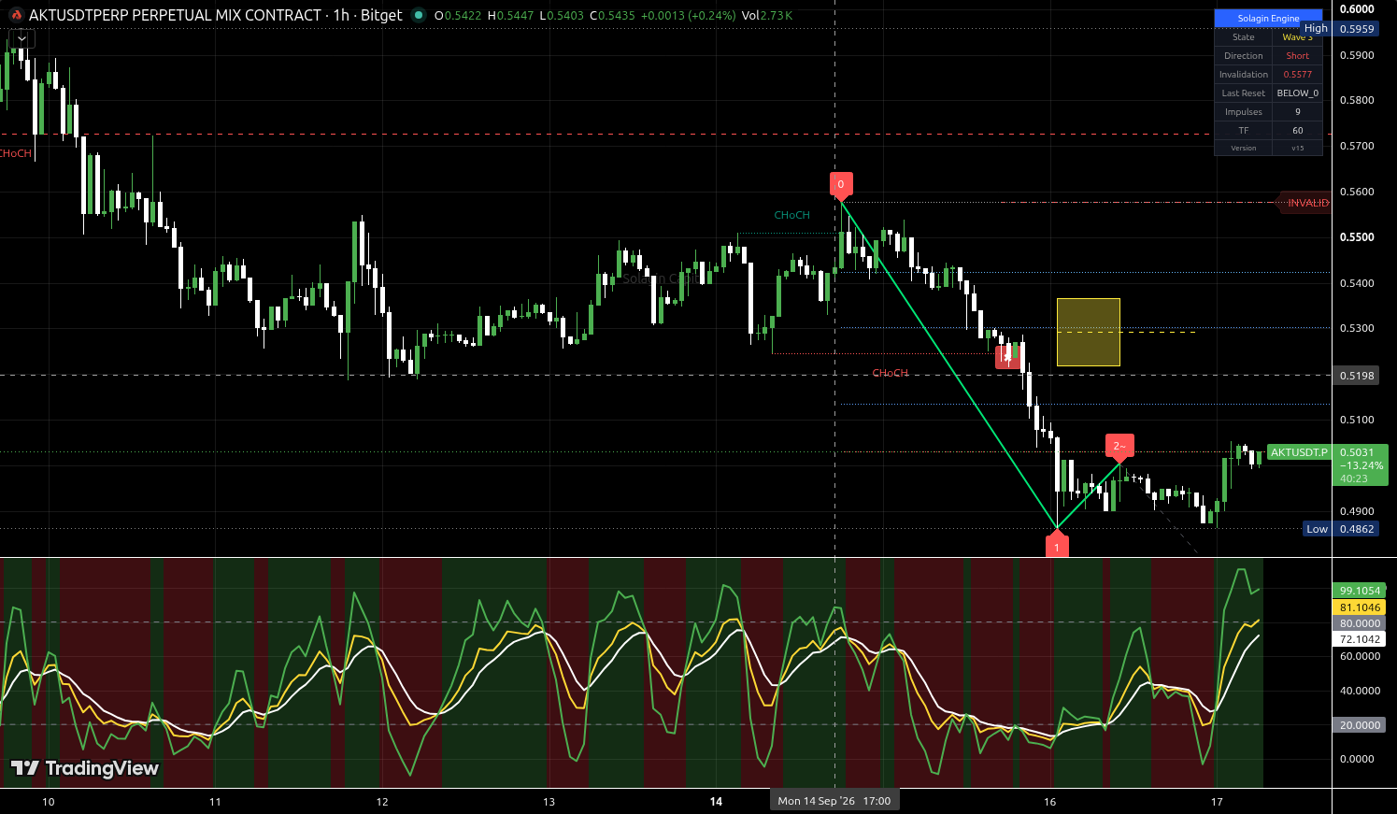1397x814 pixels.
Task: Click the 0.5577 invalidation value
Action: click(1297, 75)
